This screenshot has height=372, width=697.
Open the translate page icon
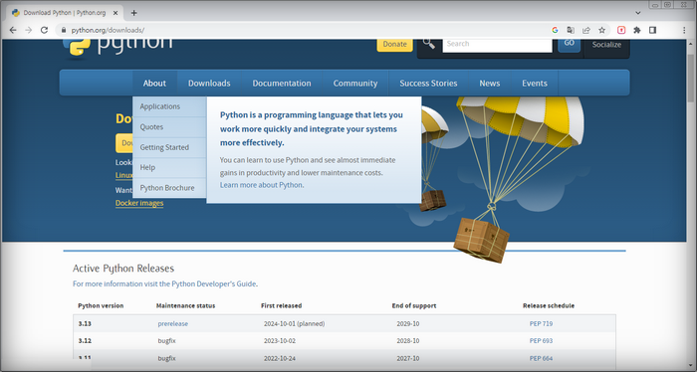571,30
